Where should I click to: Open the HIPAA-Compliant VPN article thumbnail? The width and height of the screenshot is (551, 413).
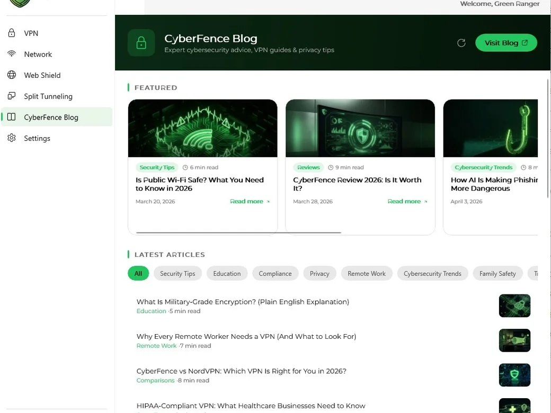point(514,406)
